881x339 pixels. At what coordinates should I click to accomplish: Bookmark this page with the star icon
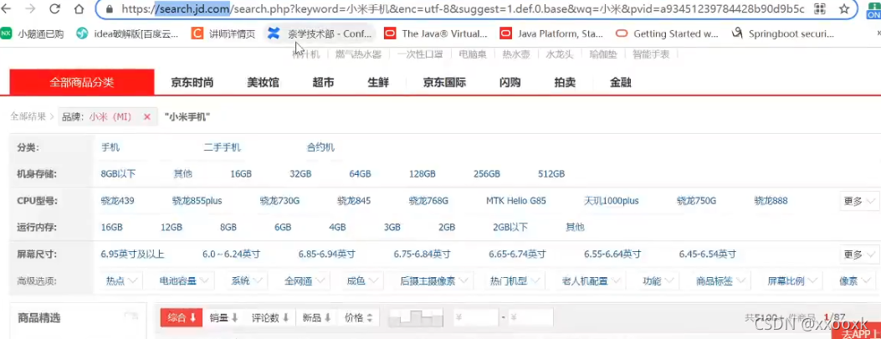click(843, 9)
